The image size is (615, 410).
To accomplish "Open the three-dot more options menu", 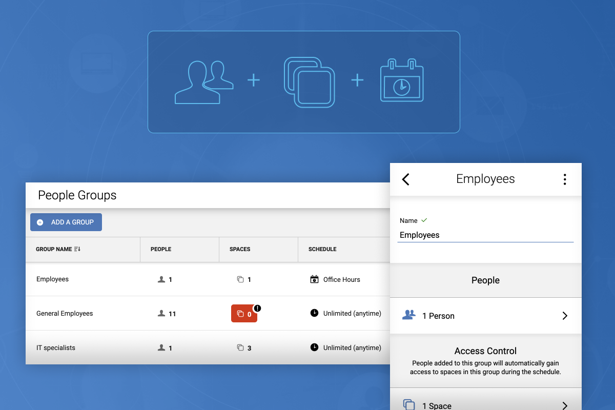I will 564,179.
